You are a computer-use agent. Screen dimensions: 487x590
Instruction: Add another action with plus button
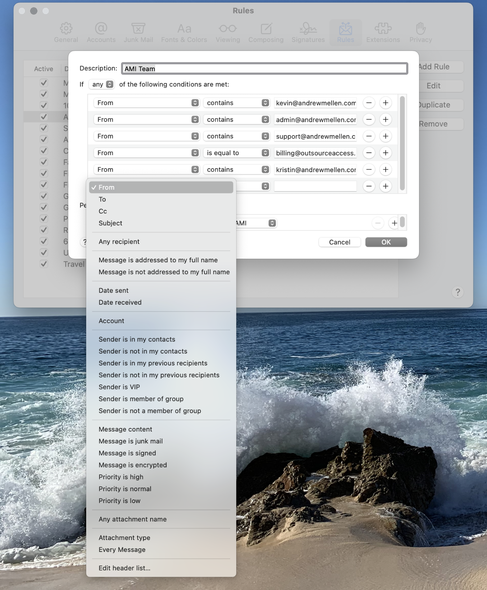tap(394, 223)
